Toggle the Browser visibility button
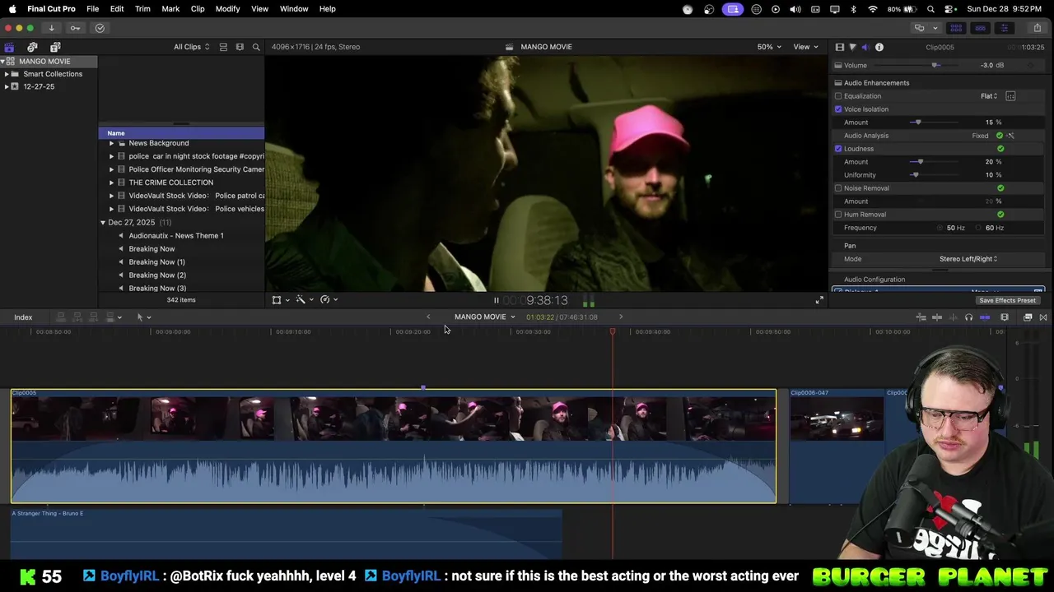The height and width of the screenshot is (592, 1054). point(957,28)
